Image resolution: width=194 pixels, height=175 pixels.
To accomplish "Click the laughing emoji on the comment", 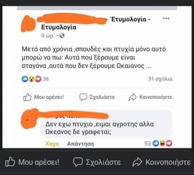I will click(163, 143).
